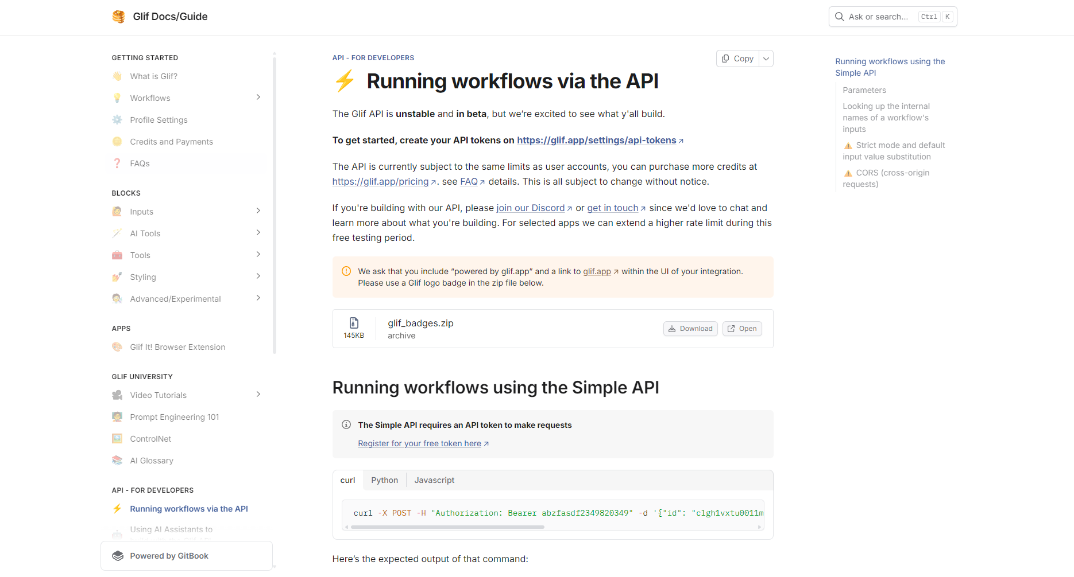Focus the Ask or search field
The height and width of the screenshot is (577, 1074).
point(879,17)
